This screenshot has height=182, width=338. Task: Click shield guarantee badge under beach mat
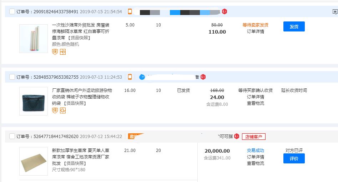(55, 52)
